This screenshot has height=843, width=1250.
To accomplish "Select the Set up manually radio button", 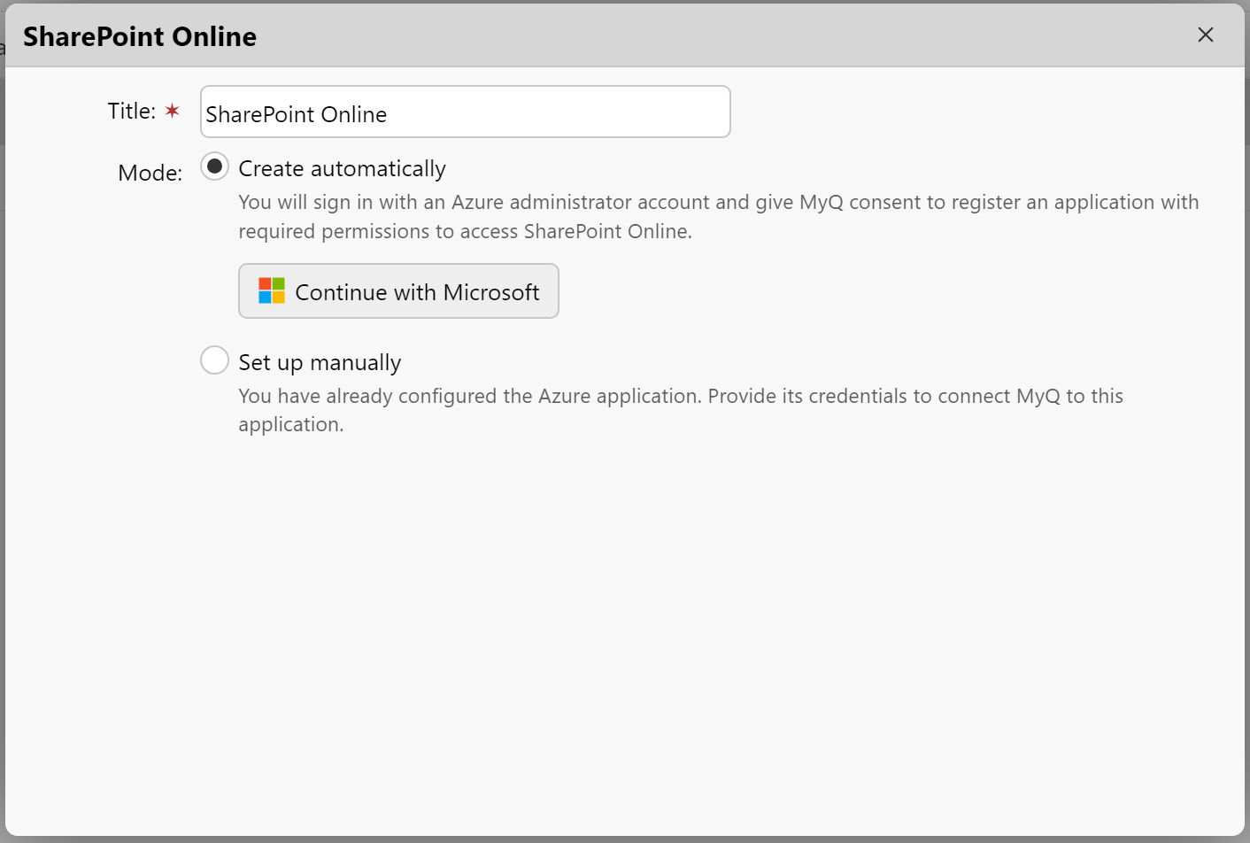I will point(214,360).
